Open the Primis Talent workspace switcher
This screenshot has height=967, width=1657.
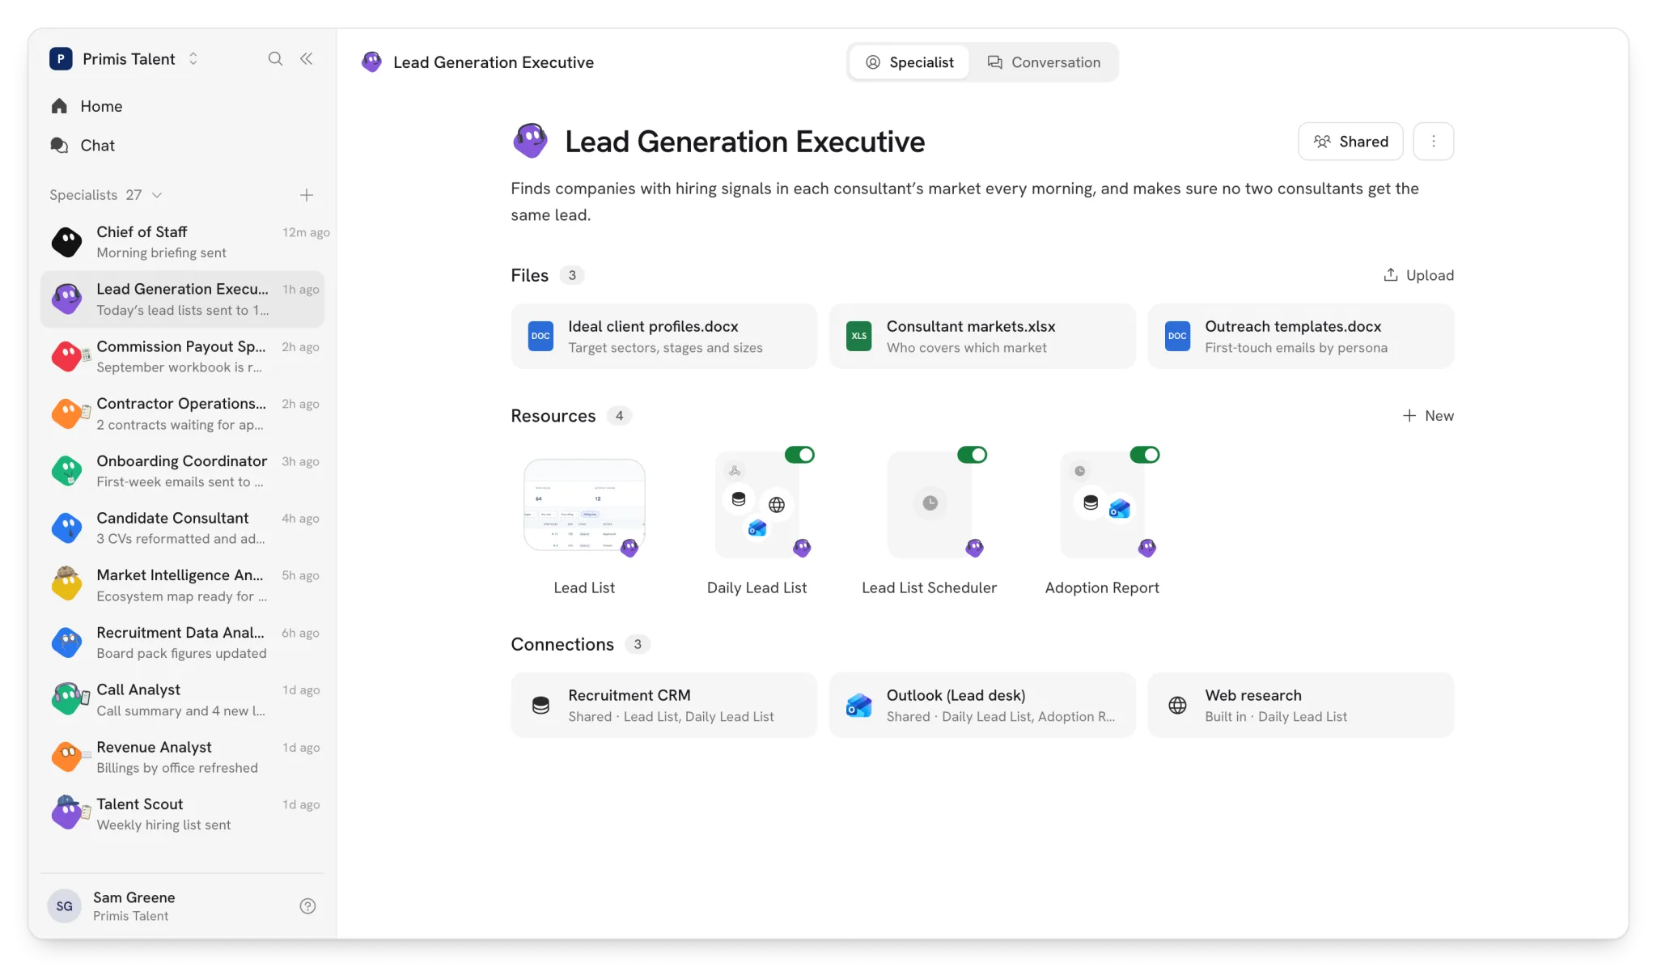point(125,59)
